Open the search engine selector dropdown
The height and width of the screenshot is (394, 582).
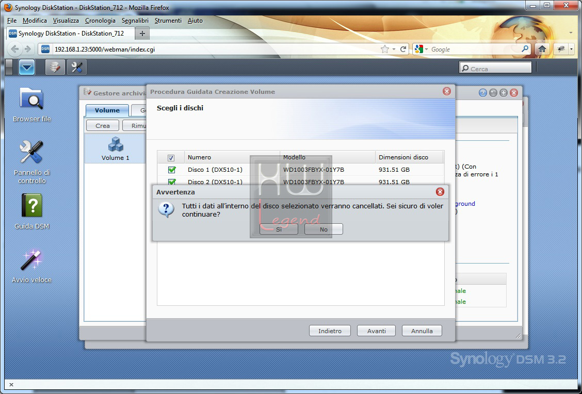(x=422, y=50)
